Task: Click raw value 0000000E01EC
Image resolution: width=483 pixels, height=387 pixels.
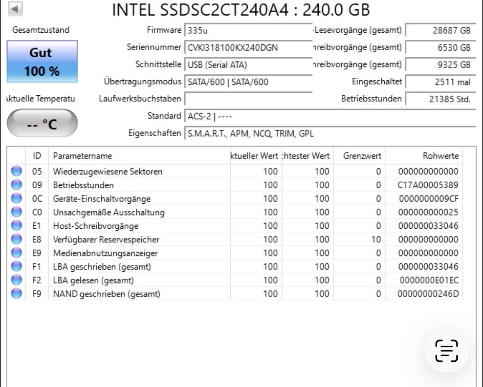Action: pyautogui.click(x=429, y=280)
